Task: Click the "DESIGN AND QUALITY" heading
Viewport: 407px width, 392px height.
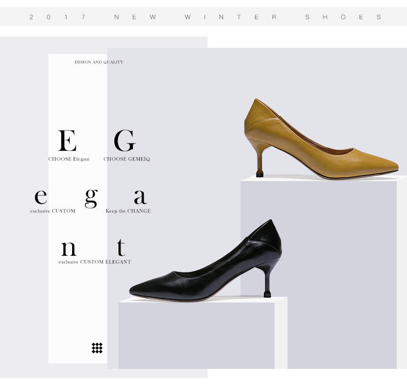Action: (99, 62)
